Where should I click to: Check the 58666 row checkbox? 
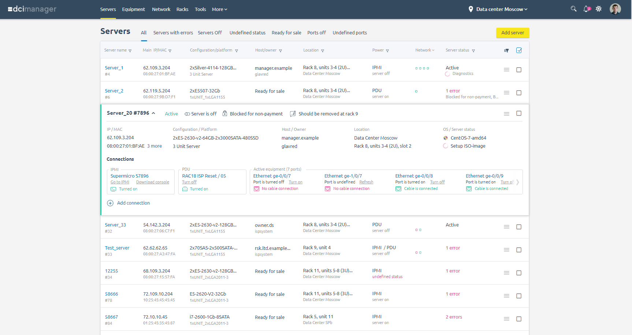[519, 296]
